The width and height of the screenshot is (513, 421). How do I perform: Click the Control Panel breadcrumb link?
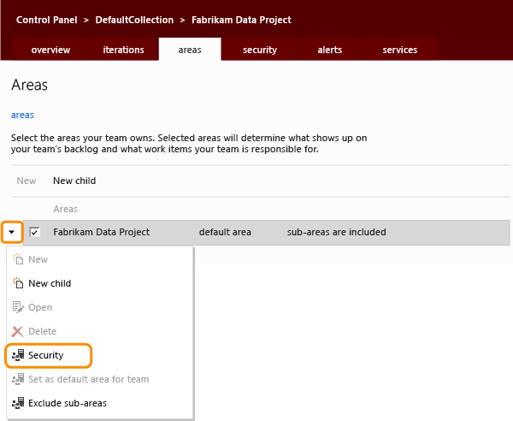tap(47, 20)
